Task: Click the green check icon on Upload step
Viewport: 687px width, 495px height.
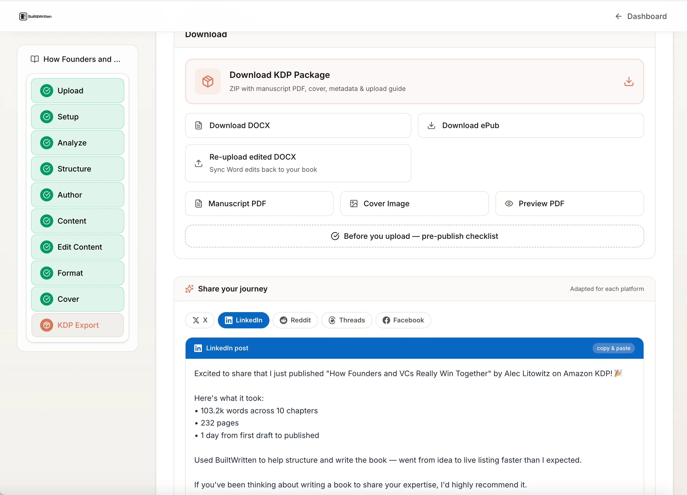Action: coord(47,91)
